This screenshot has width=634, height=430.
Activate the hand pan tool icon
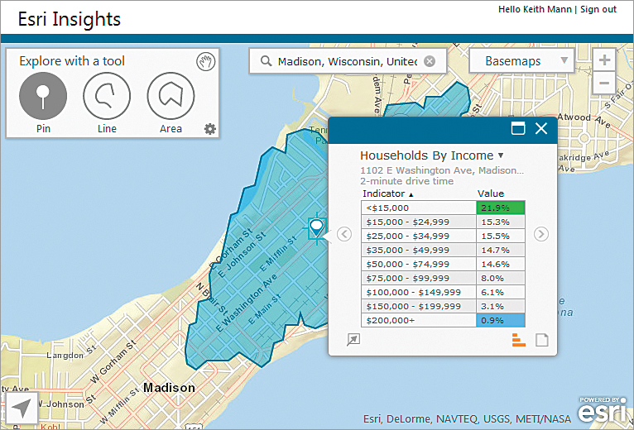click(206, 62)
